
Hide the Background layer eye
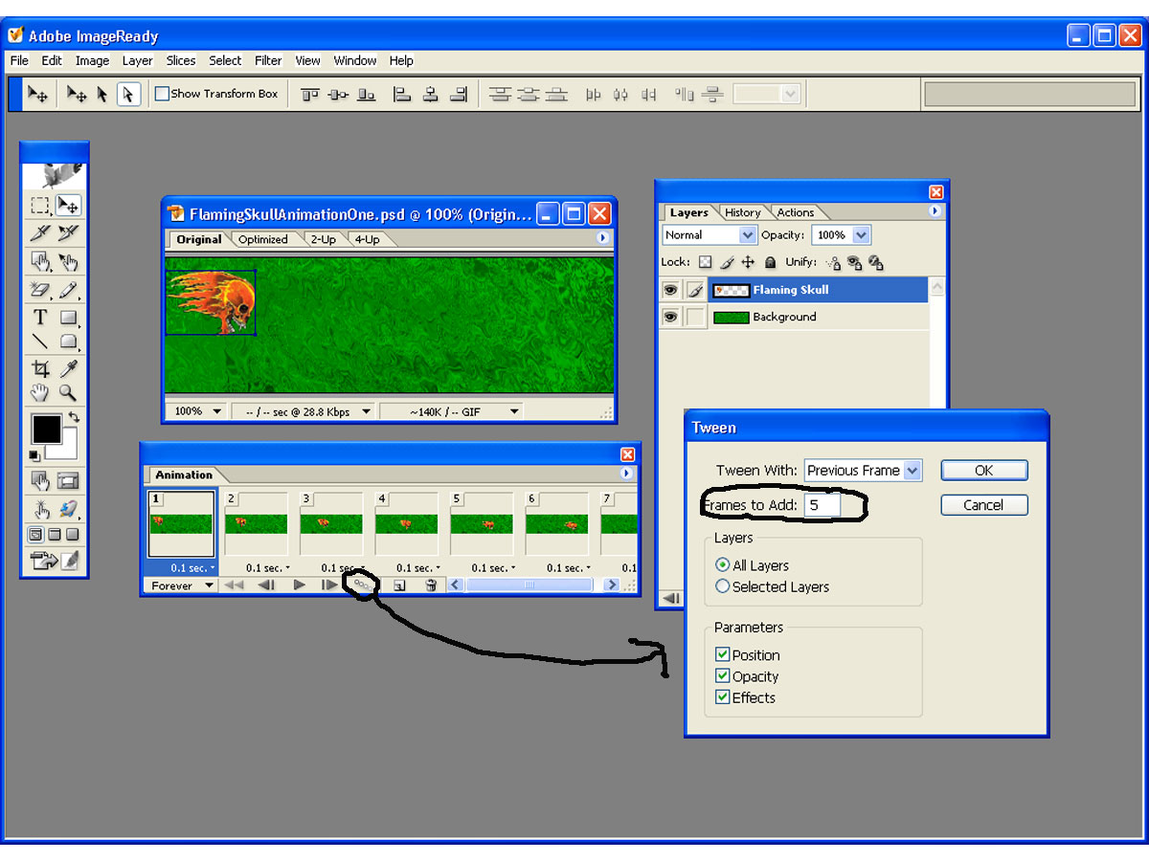pyautogui.click(x=670, y=317)
